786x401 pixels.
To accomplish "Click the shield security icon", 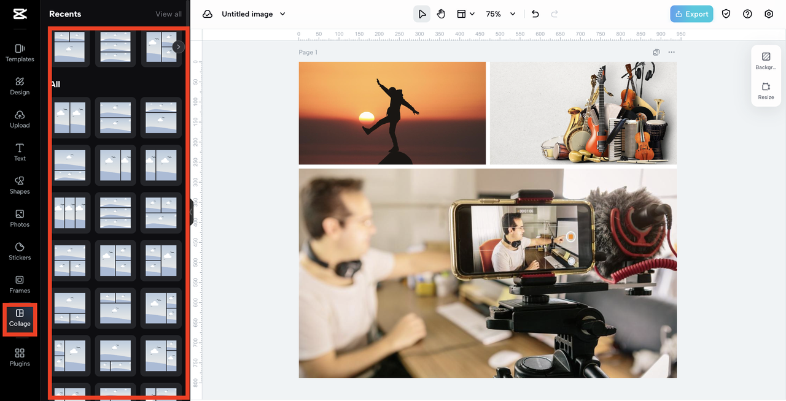I will point(726,14).
